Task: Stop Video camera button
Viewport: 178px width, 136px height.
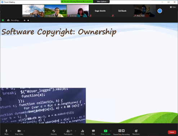Action: (x=19, y=132)
